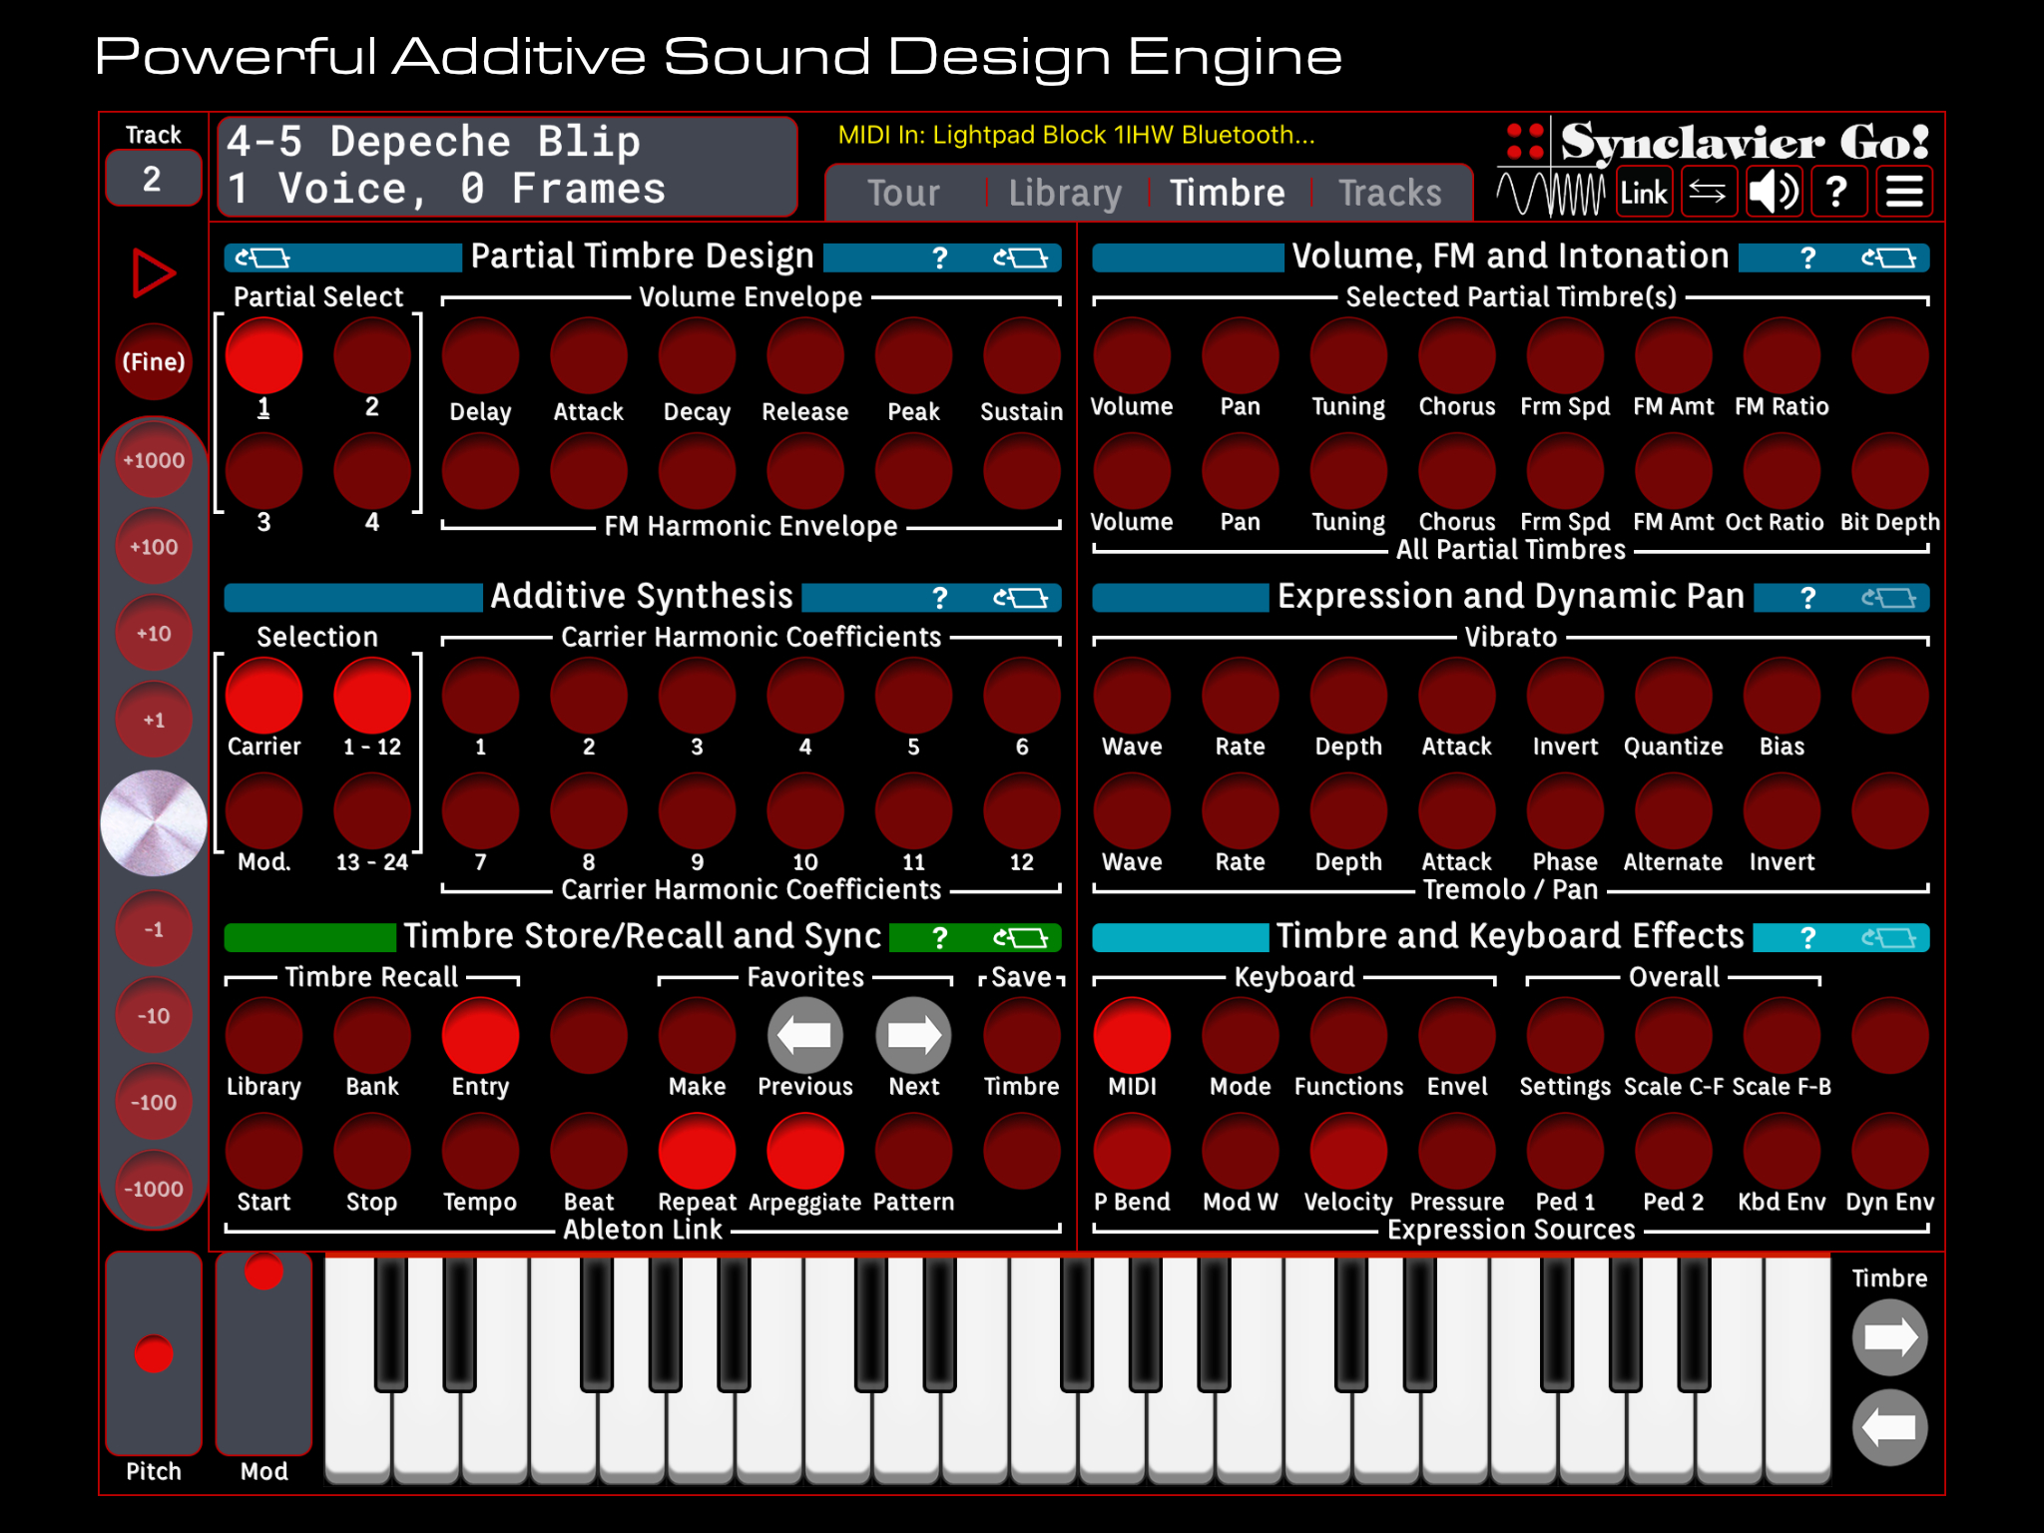The image size is (2044, 1533).
Task: Click the Favorites Next arrow button
Action: pyautogui.click(x=913, y=1036)
